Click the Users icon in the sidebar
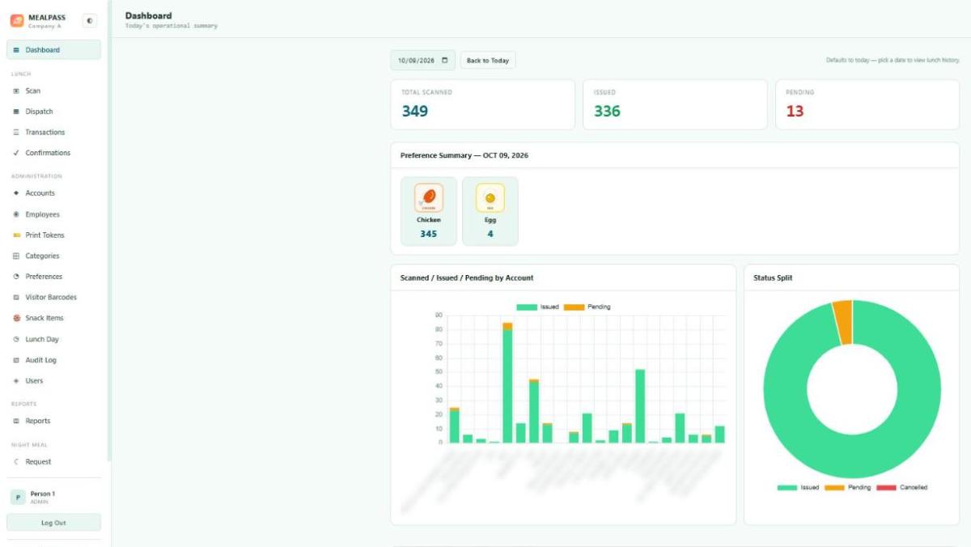Viewport: 971px width, 547px height. 16,381
